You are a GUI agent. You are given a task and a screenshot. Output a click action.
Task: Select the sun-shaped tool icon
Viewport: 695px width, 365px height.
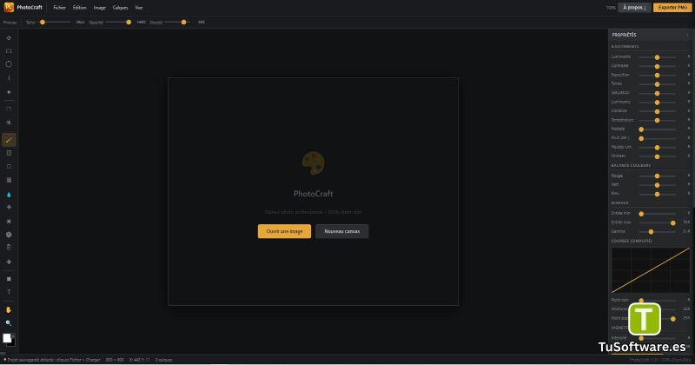point(9,221)
